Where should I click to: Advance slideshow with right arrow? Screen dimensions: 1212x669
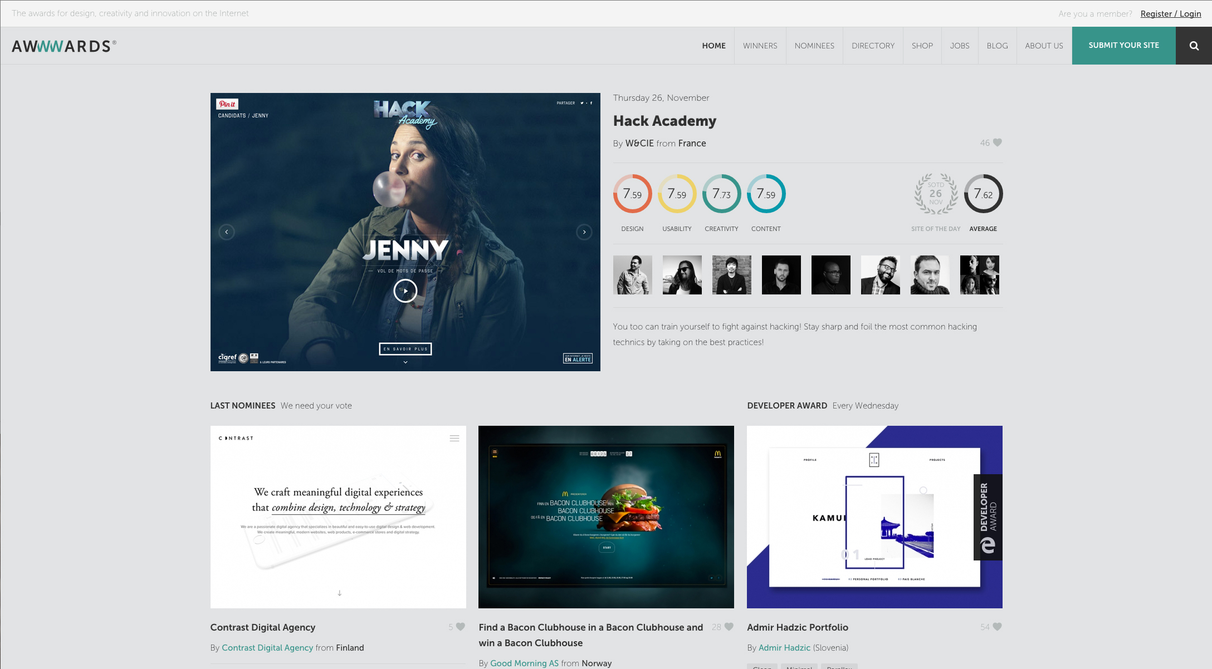pyautogui.click(x=584, y=232)
